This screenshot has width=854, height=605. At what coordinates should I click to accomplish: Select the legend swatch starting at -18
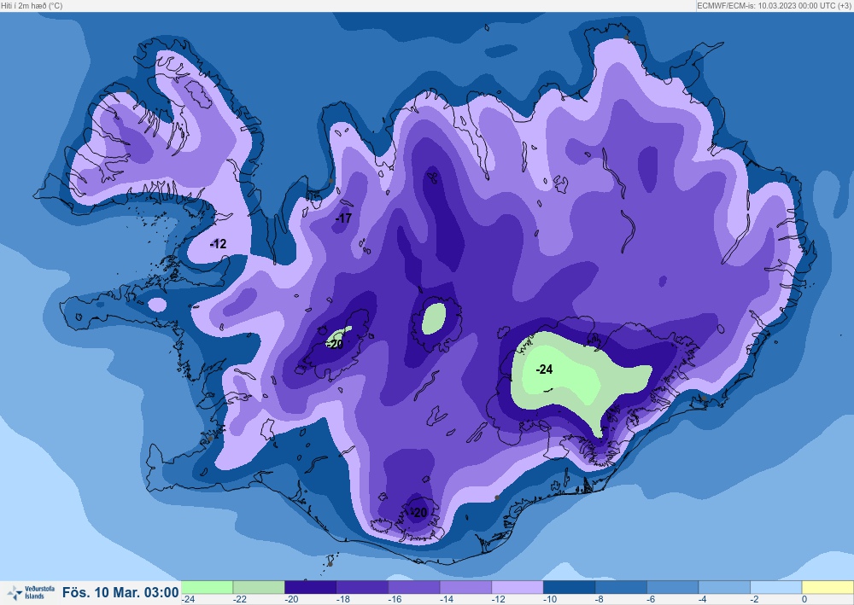(x=362, y=587)
